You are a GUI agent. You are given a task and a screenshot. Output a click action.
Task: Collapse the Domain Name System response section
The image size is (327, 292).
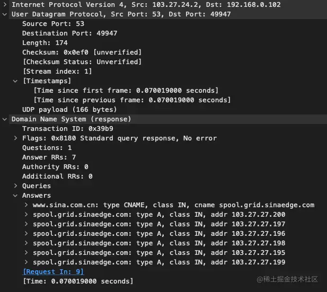[x=5, y=119]
